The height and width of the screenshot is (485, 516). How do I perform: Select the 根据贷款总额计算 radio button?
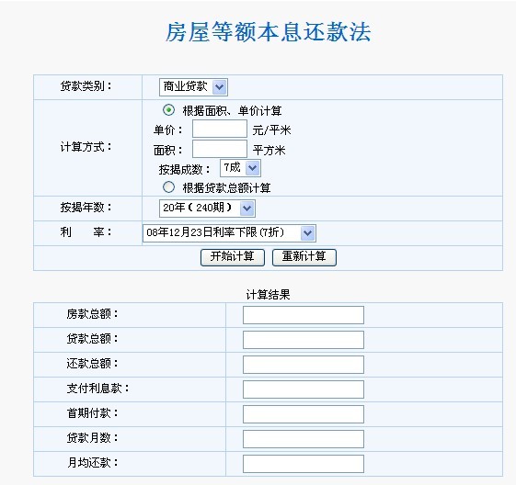point(169,187)
